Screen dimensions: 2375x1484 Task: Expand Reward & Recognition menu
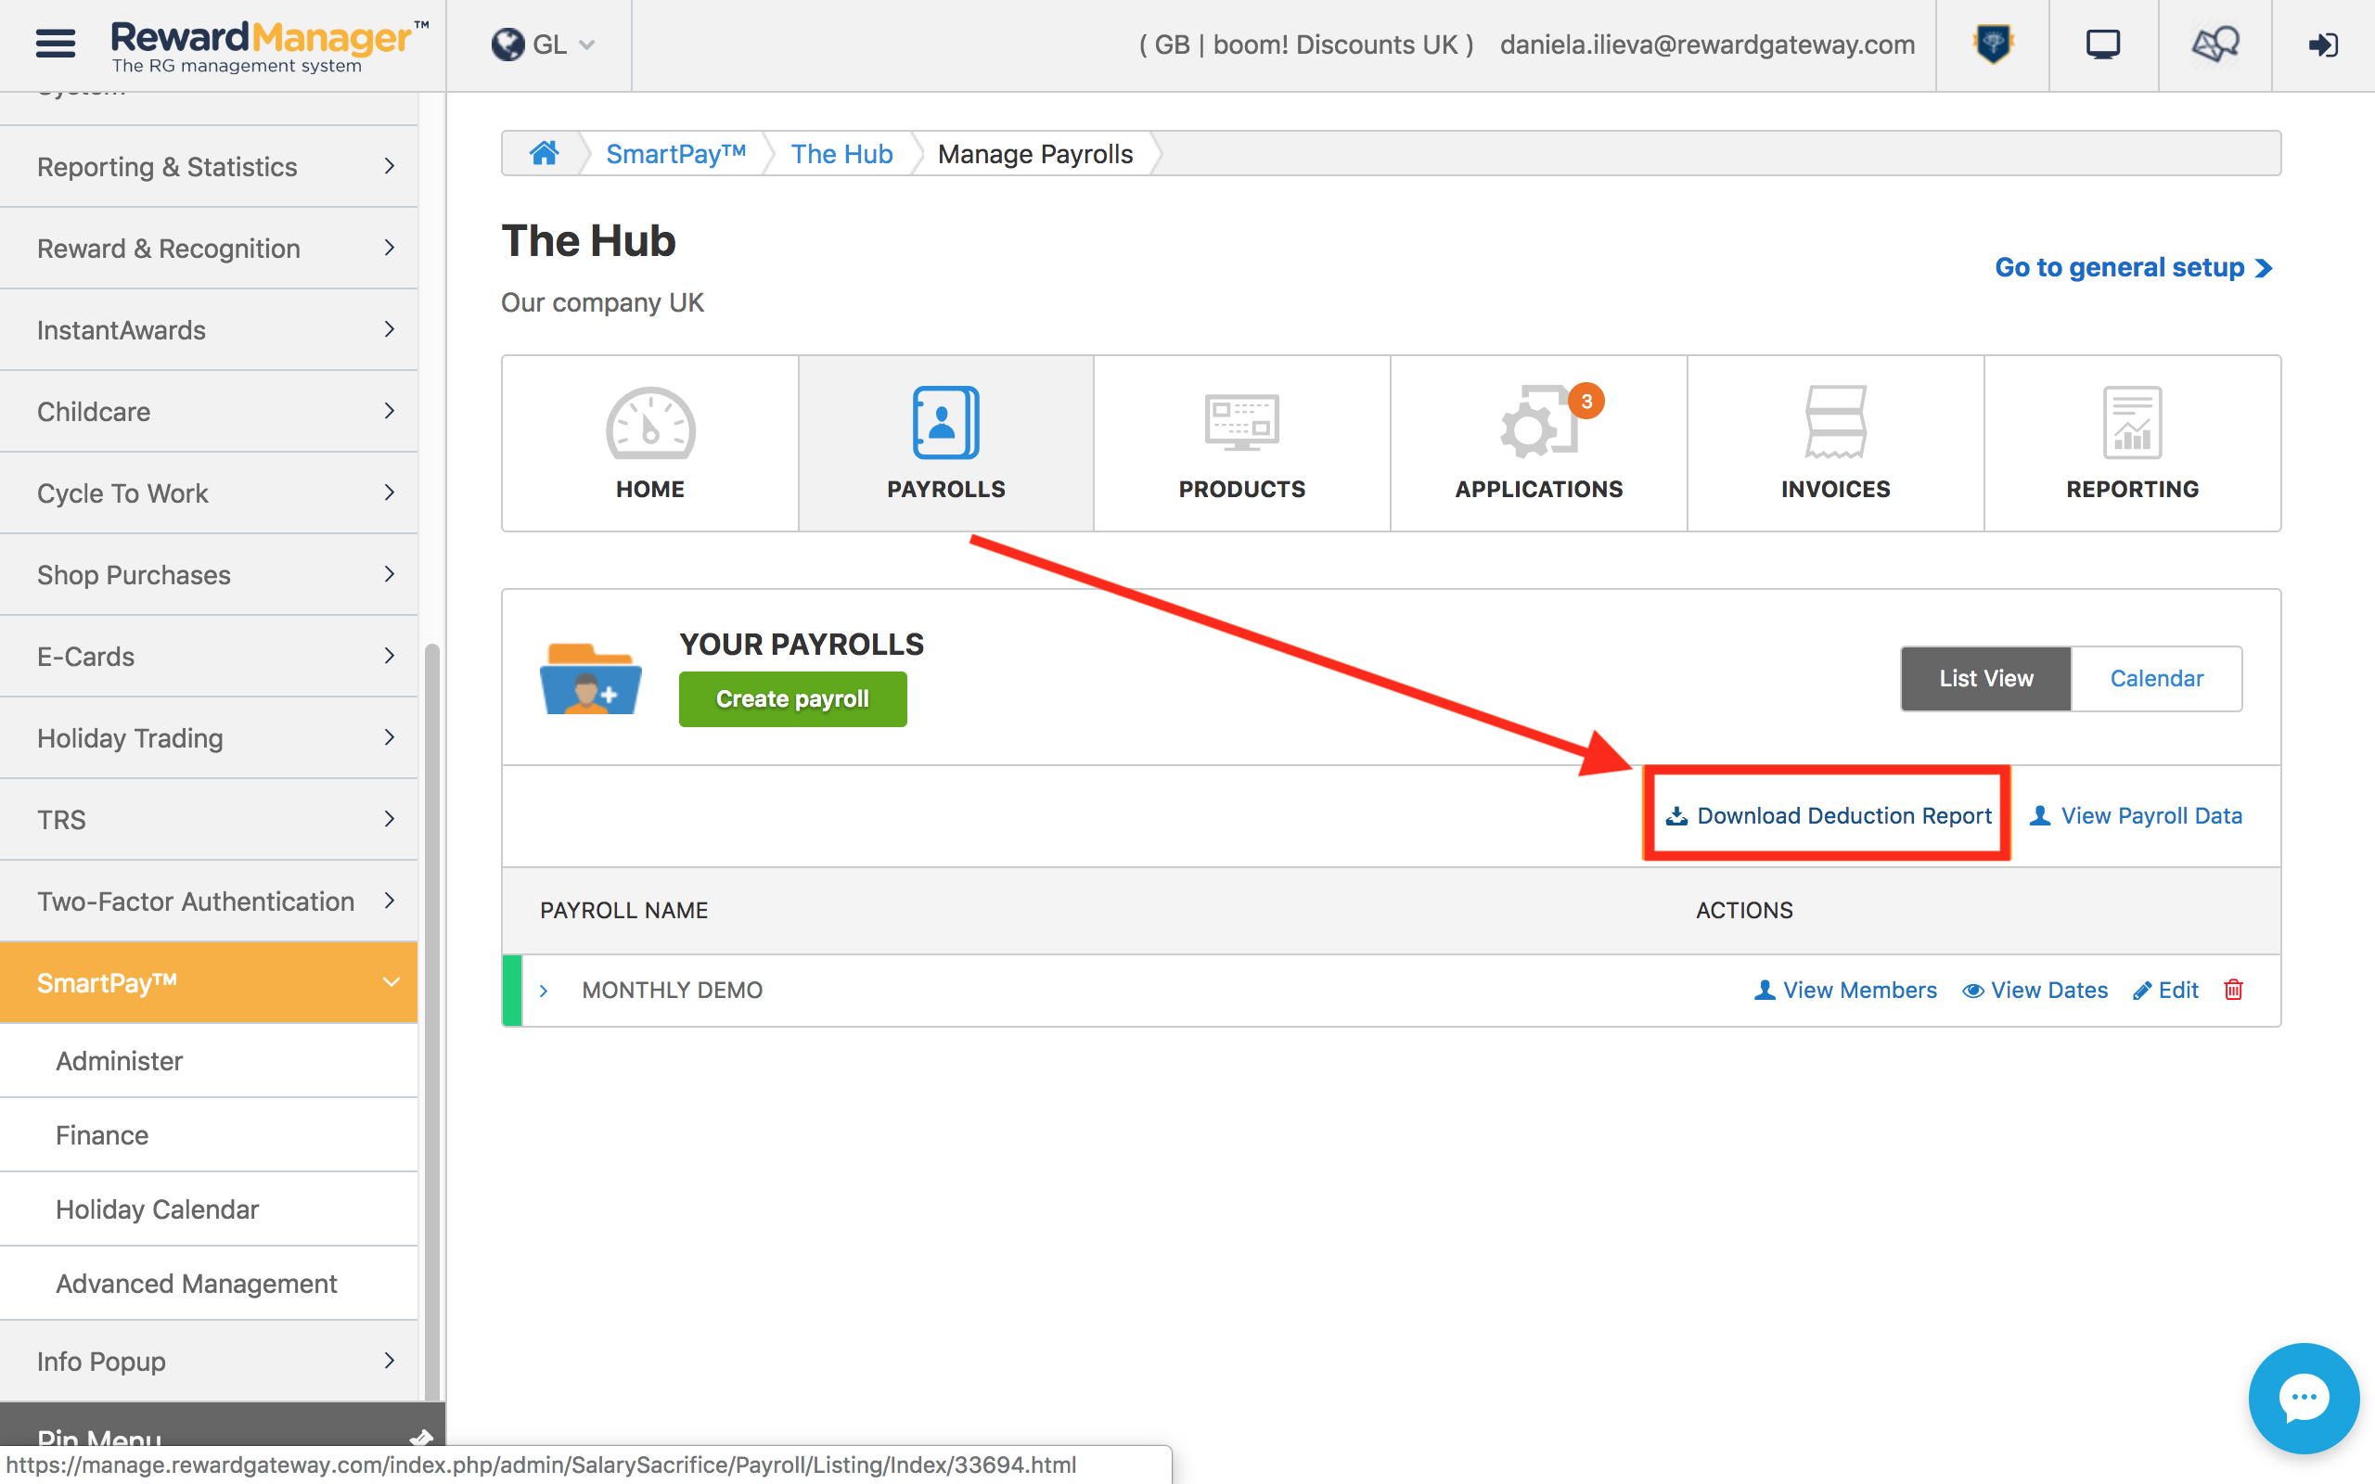209,249
